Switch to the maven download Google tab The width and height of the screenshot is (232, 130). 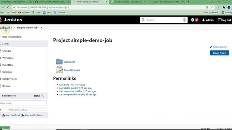point(128,2)
